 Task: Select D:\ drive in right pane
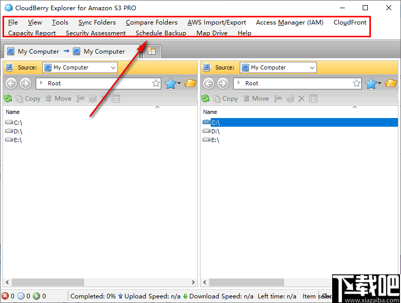pyautogui.click(x=211, y=131)
